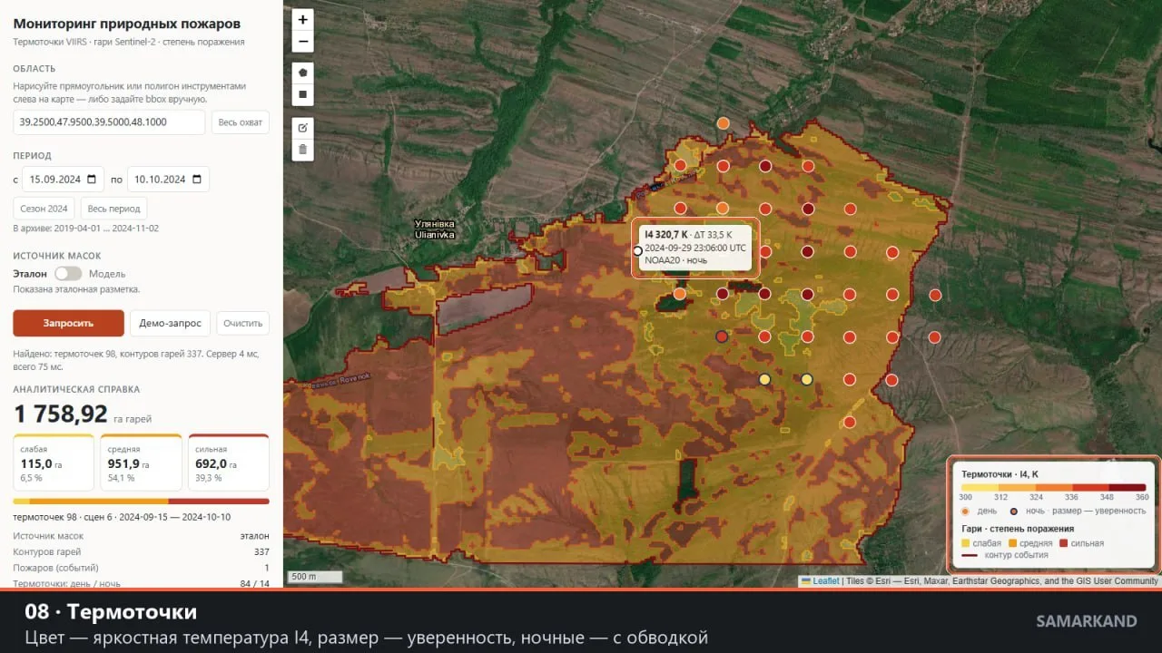Image resolution: width=1162 pixels, height=653 pixels.
Task: Click the средняя orange swatch in the legend
Action: pyautogui.click(x=1013, y=543)
